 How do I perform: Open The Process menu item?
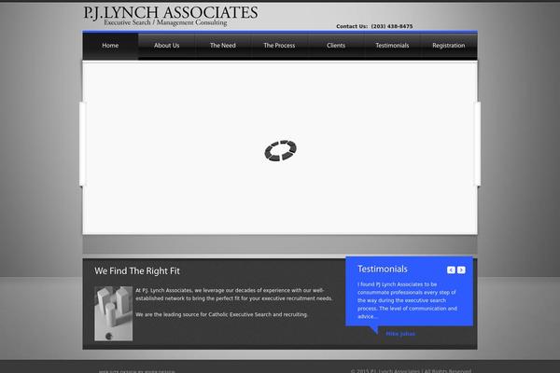point(279,46)
